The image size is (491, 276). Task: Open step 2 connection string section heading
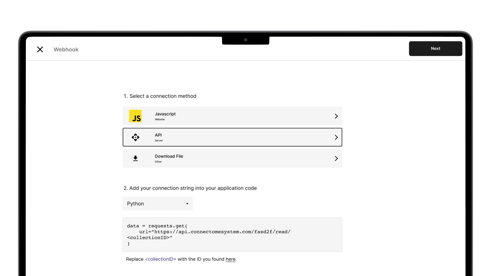190,188
